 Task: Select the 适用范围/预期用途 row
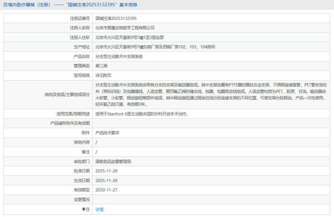[x=142, y=113]
